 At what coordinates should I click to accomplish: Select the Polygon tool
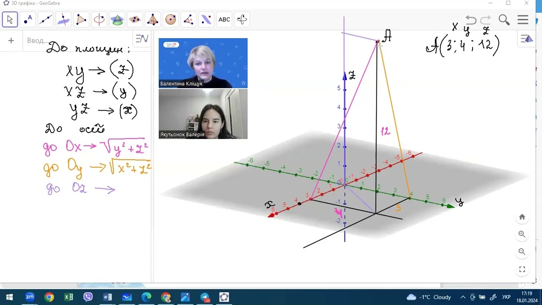pyautogui.click(x=81, y=19)
